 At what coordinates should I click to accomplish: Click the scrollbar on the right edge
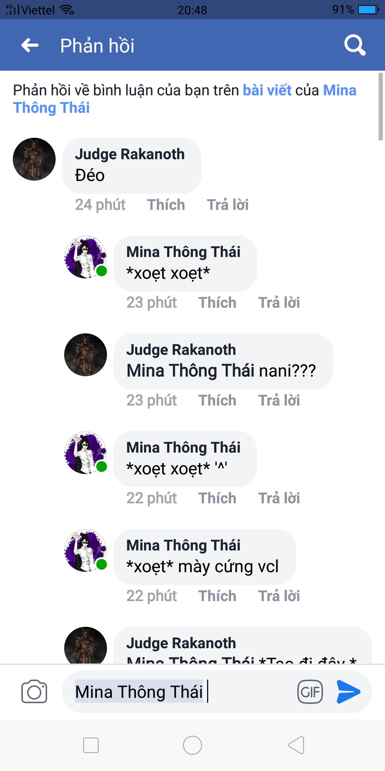click(381, 107)
